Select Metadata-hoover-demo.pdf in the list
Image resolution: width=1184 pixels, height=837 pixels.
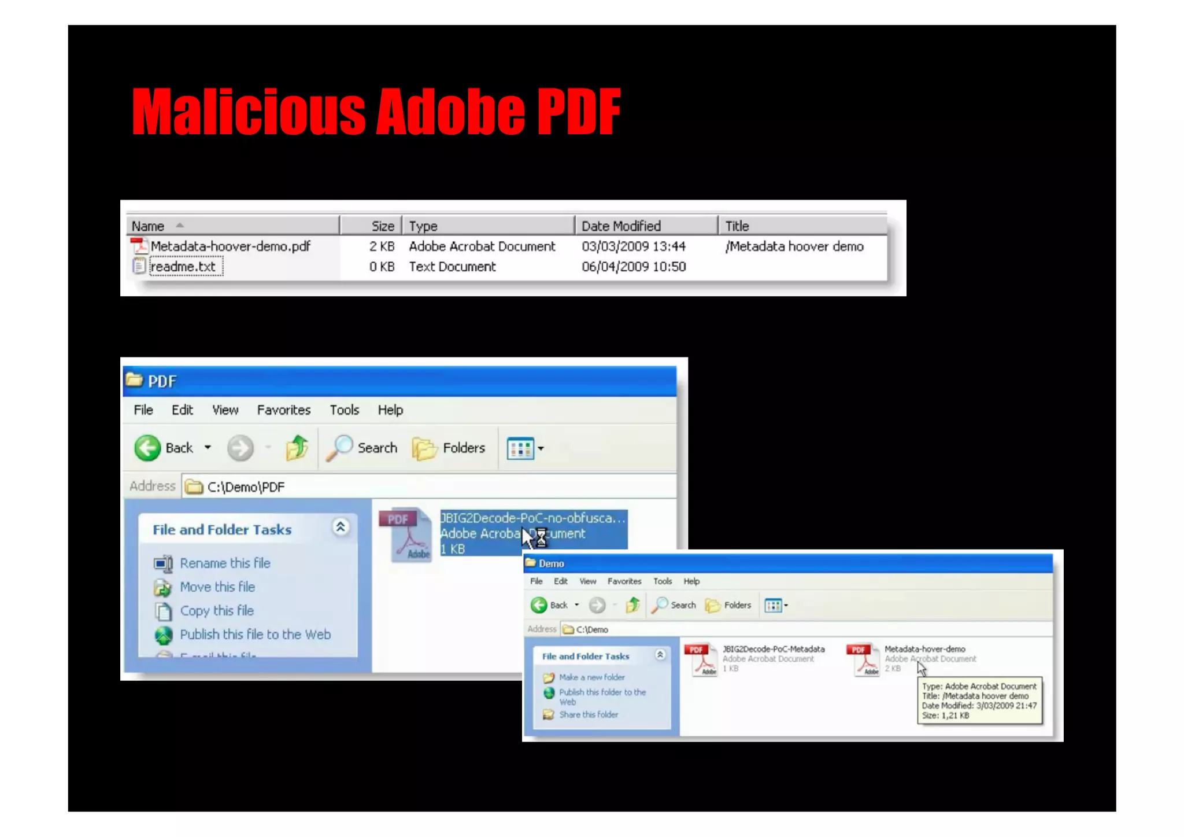(230, 246)
